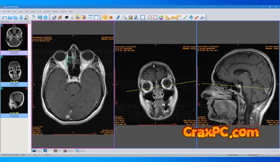280x162 pixels.
Task: Use the eraser tool
Action: click(x=196, y=17)
